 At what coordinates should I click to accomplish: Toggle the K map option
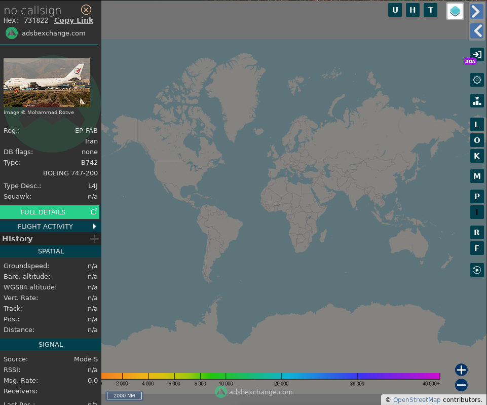(477, 156)
